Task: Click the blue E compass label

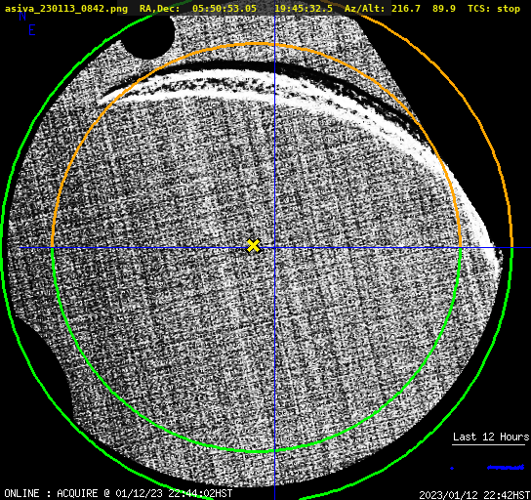Action: click(x=32, y=30)
